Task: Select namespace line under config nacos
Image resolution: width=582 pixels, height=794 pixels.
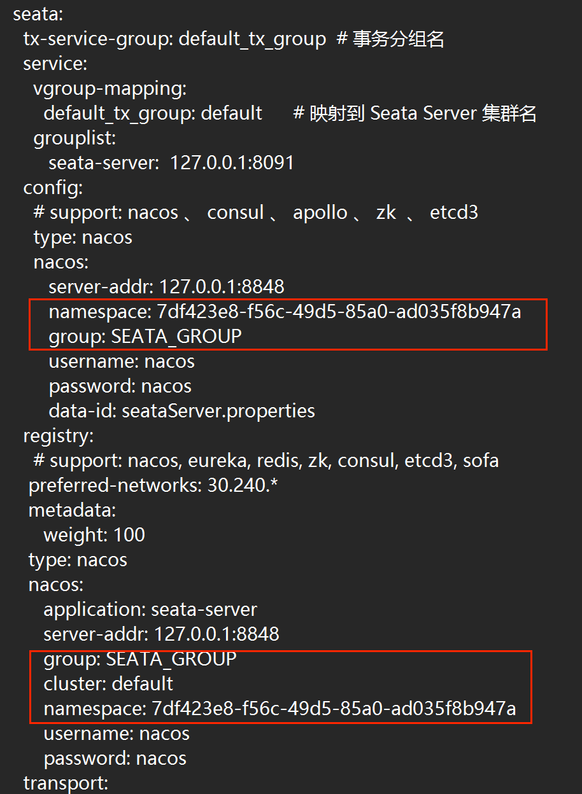Action: pos(285,312)
